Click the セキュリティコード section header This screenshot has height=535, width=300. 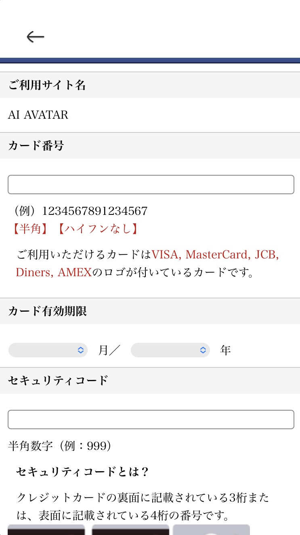pyautogui.click(x=150, y=380)
